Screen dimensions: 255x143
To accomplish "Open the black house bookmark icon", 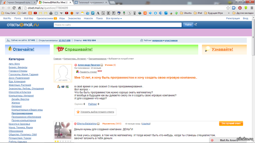I will 51,13.
